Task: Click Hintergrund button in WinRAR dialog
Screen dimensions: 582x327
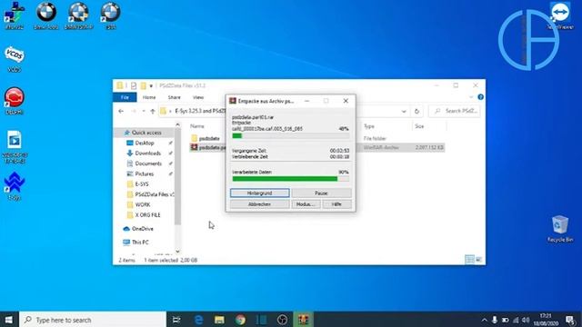Action: click(x=259, y=193)
